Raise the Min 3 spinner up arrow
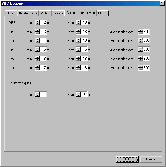 pos(37,30)
